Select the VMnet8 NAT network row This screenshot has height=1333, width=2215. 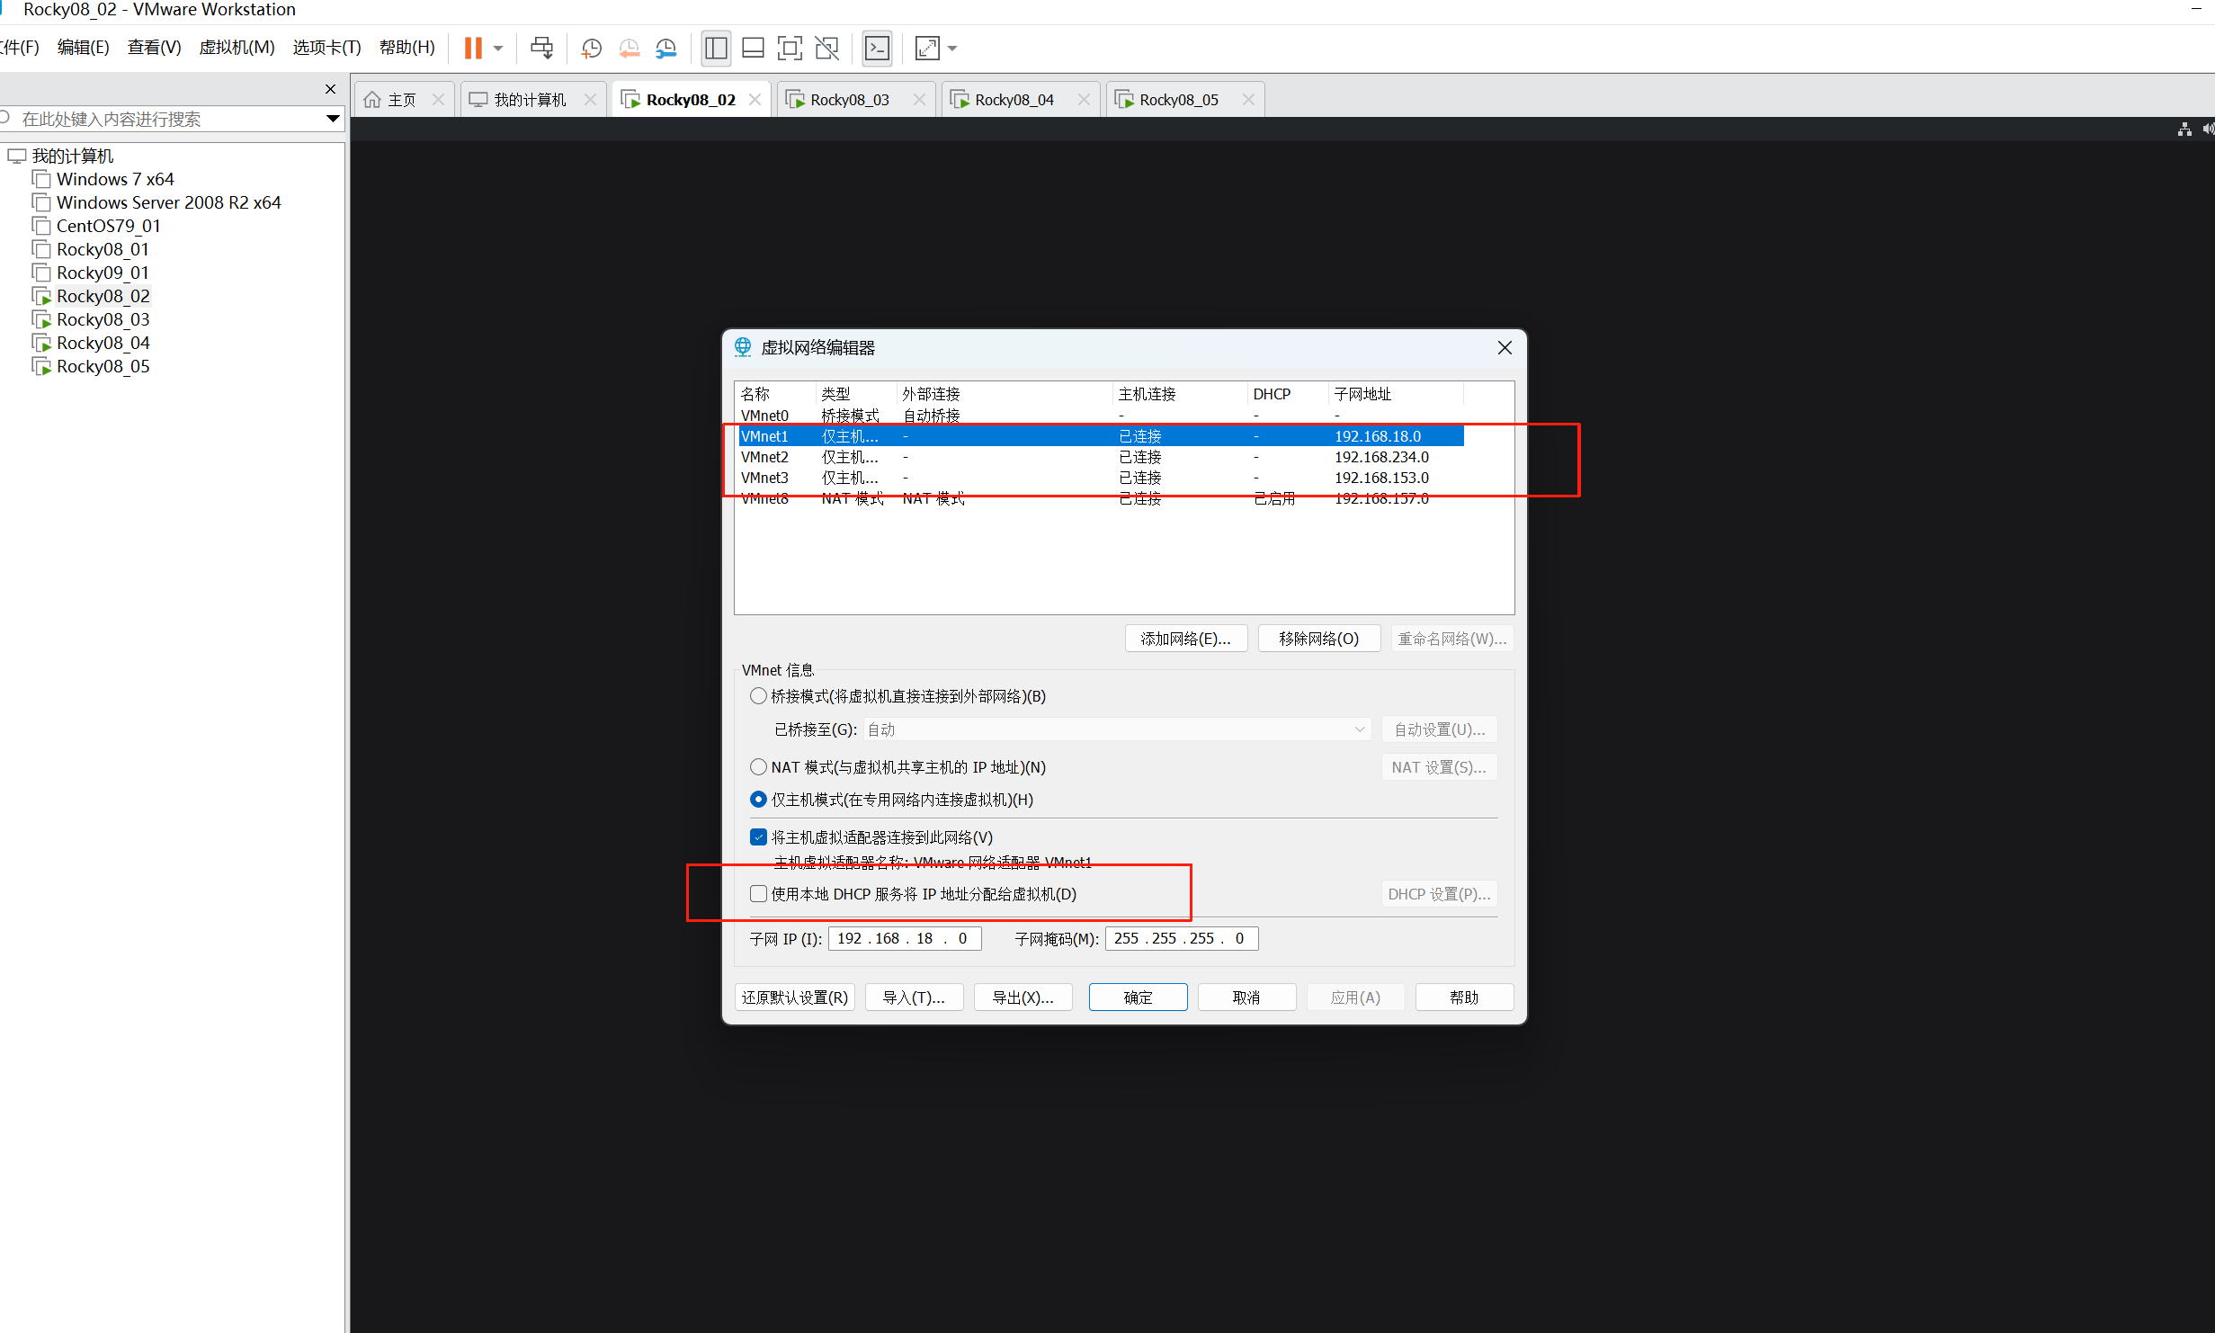pyautogui.click(x=1101, y=498)
